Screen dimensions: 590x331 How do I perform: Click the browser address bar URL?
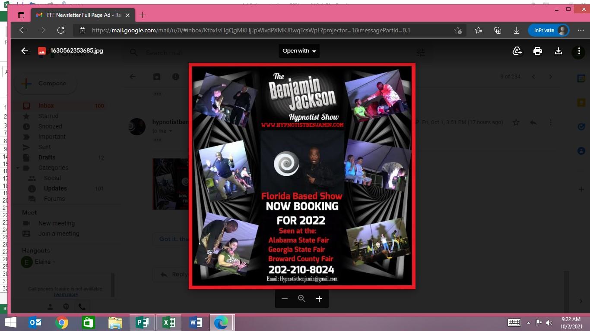[251, 30]
